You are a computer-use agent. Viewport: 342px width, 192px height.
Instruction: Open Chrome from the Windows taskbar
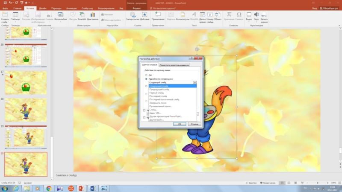[49, 188]
